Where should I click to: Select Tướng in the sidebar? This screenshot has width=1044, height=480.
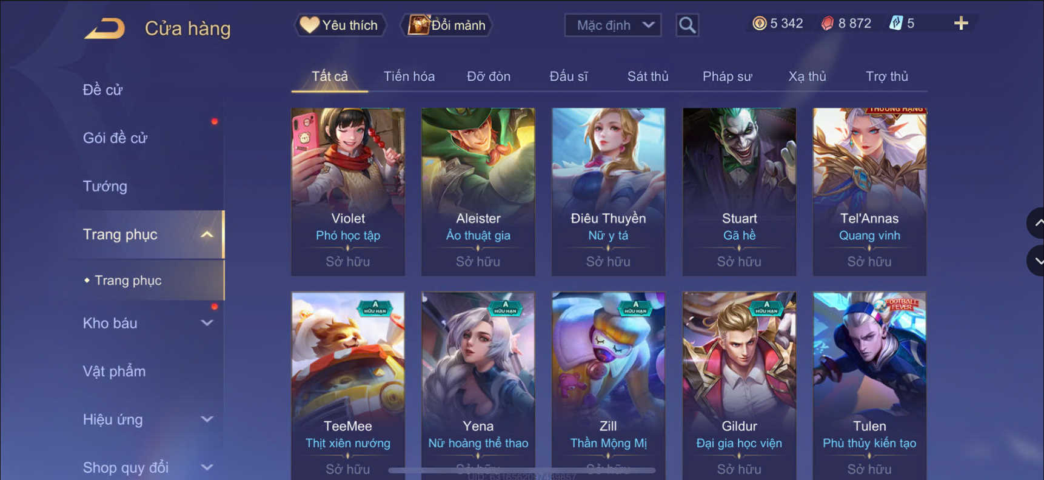click(105, 186)
